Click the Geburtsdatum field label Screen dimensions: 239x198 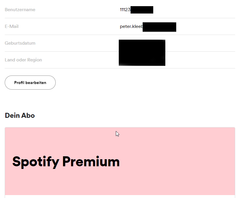point(20,43)
